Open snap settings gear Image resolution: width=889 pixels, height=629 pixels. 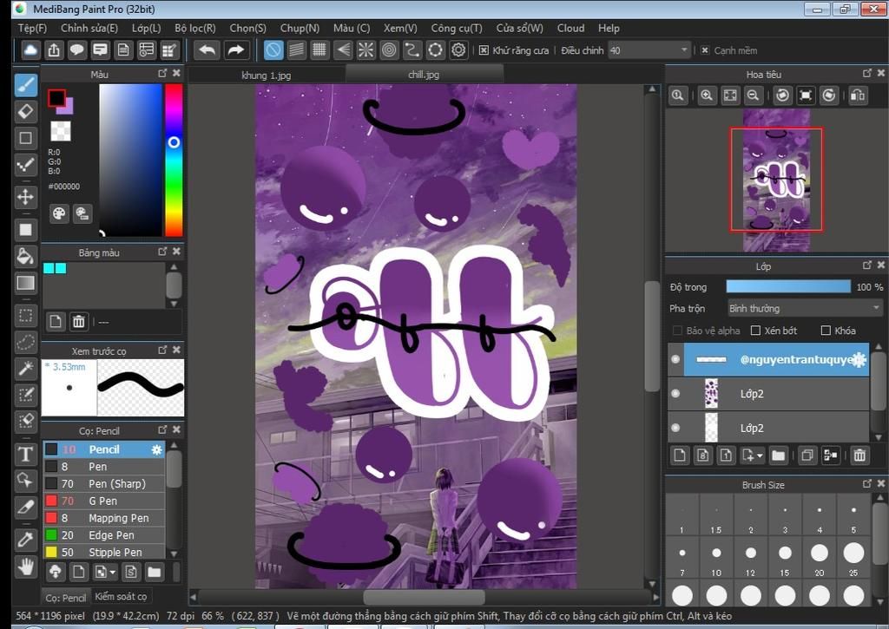click(x=458, y=49)
